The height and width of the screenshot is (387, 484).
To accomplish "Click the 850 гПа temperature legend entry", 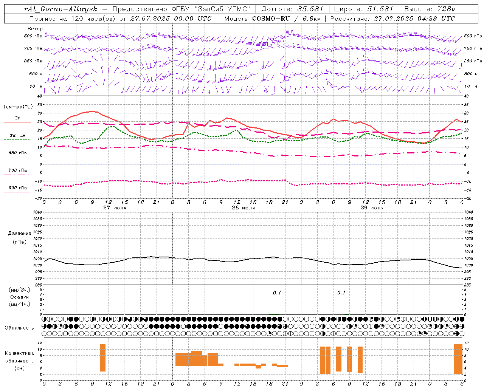I will (18, 153).
